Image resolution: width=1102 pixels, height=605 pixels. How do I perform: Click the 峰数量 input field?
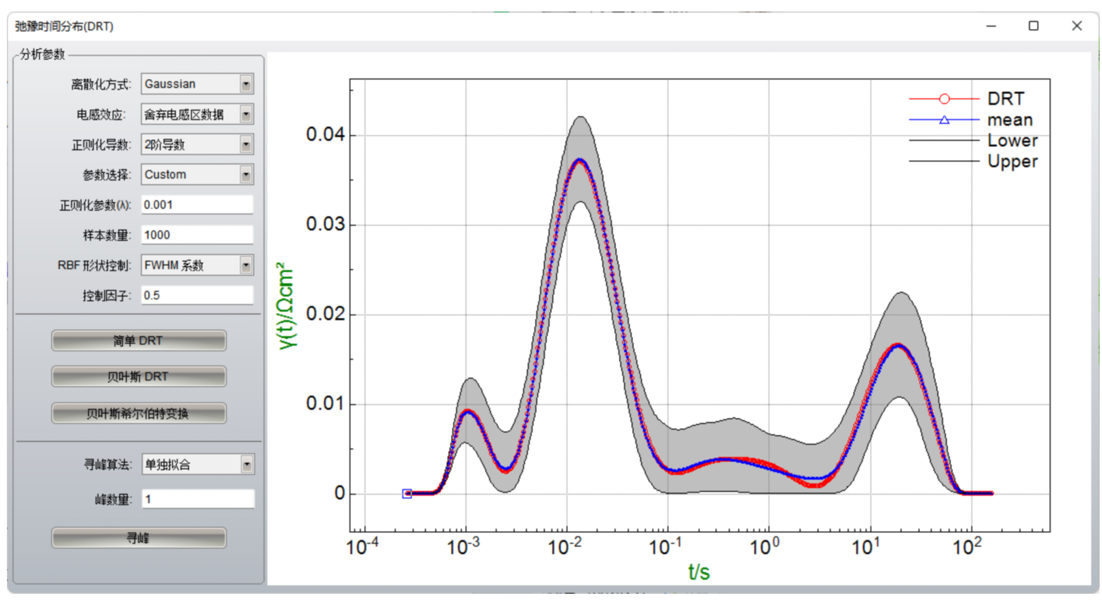point(197,500)
